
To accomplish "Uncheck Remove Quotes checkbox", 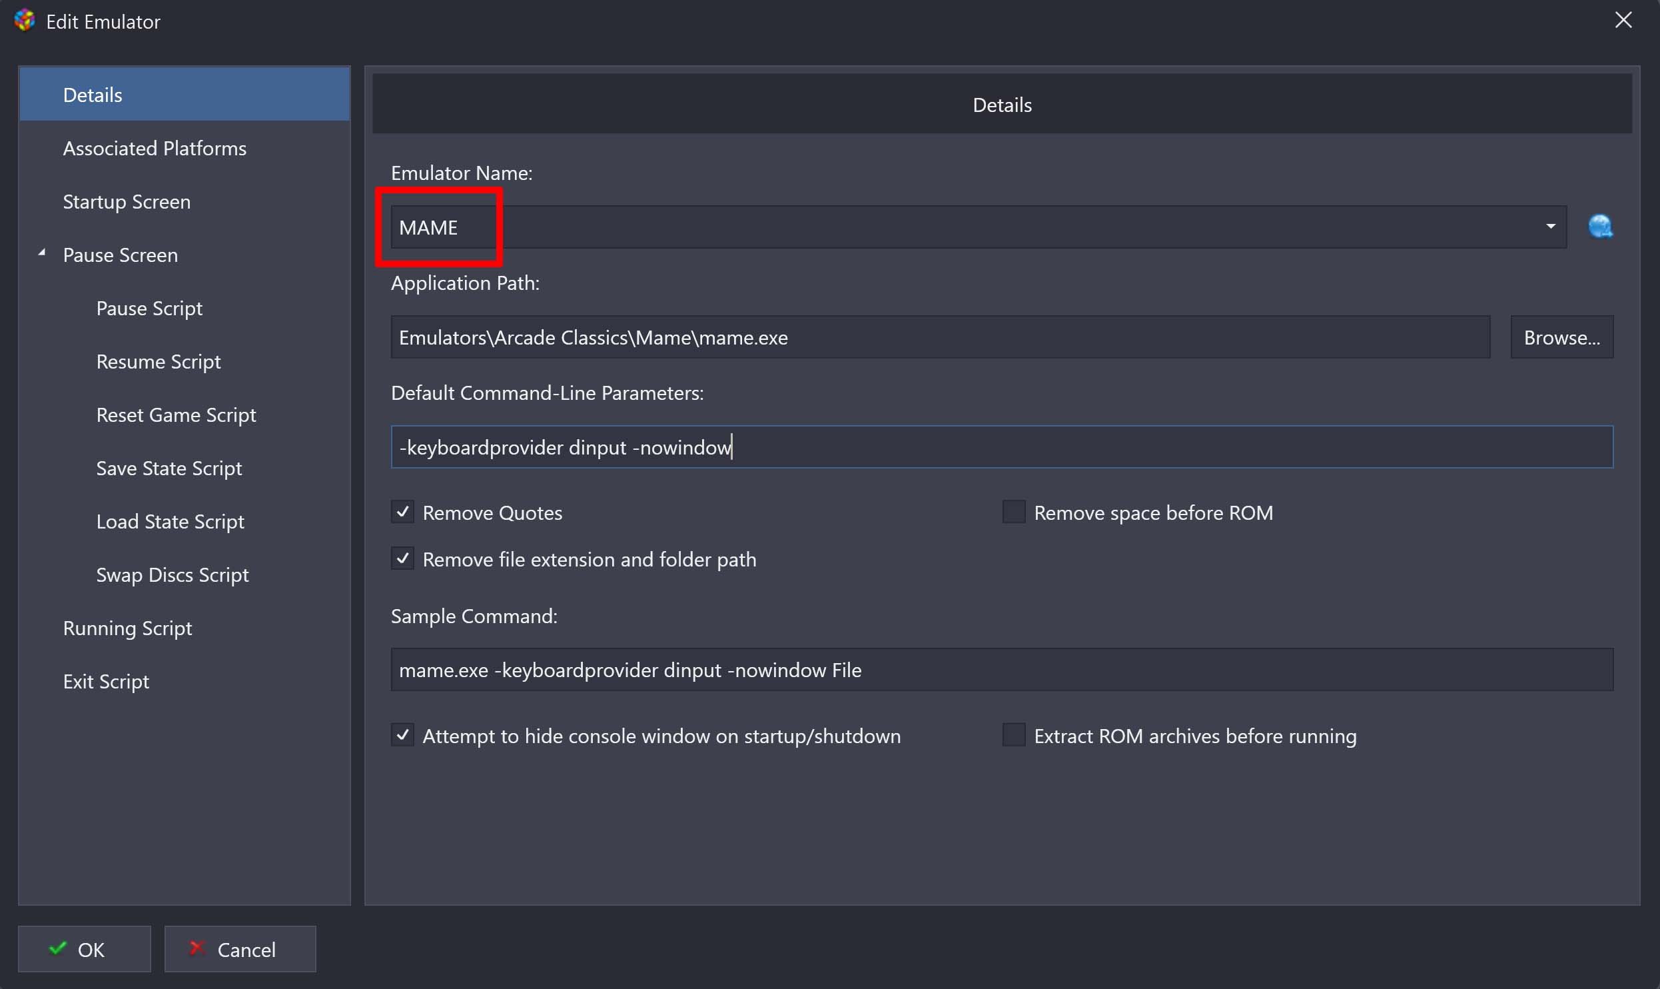I will (402, 512).
